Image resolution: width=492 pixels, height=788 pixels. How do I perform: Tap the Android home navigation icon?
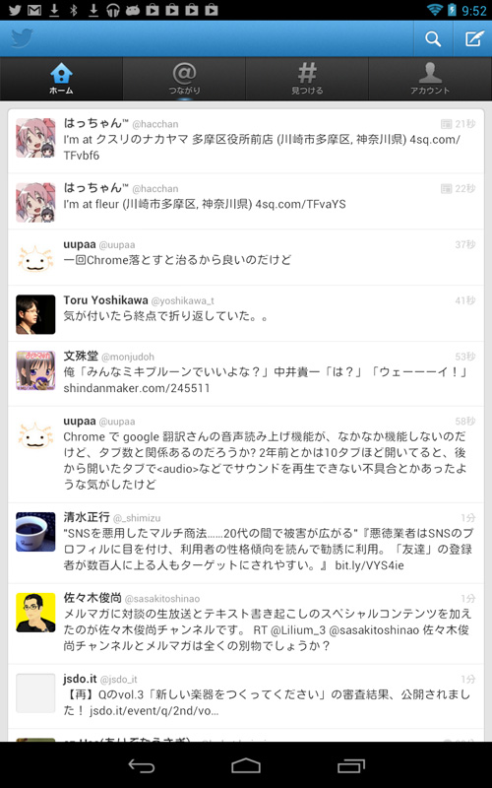coord(246,765)
